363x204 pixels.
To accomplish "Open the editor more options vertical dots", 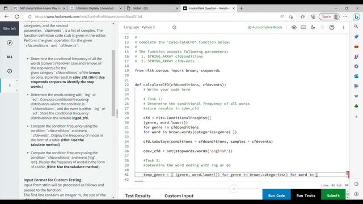I will 344,27.
